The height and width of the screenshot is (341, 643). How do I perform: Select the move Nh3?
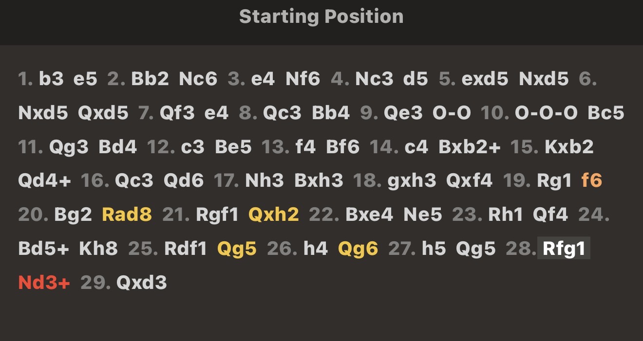click(264, 180)
